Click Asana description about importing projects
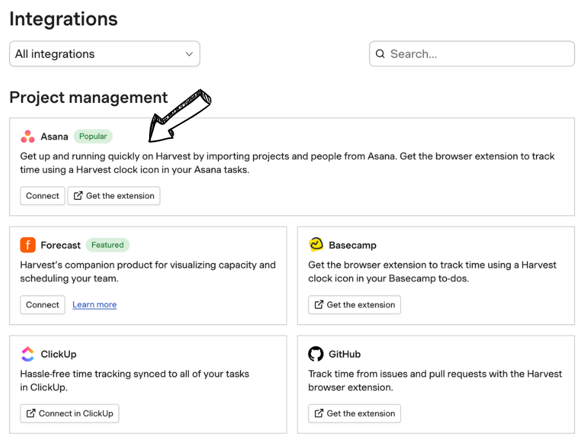Viewport: 577px width, 434px height. tap(287, 163)
